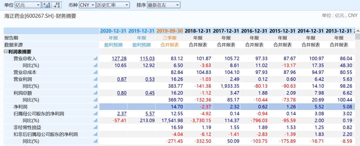Open underlined 2.37 link in 2020-12-31 column
Image resolution: width=360 pixels, height=146 pixels.
coord(122,114)
